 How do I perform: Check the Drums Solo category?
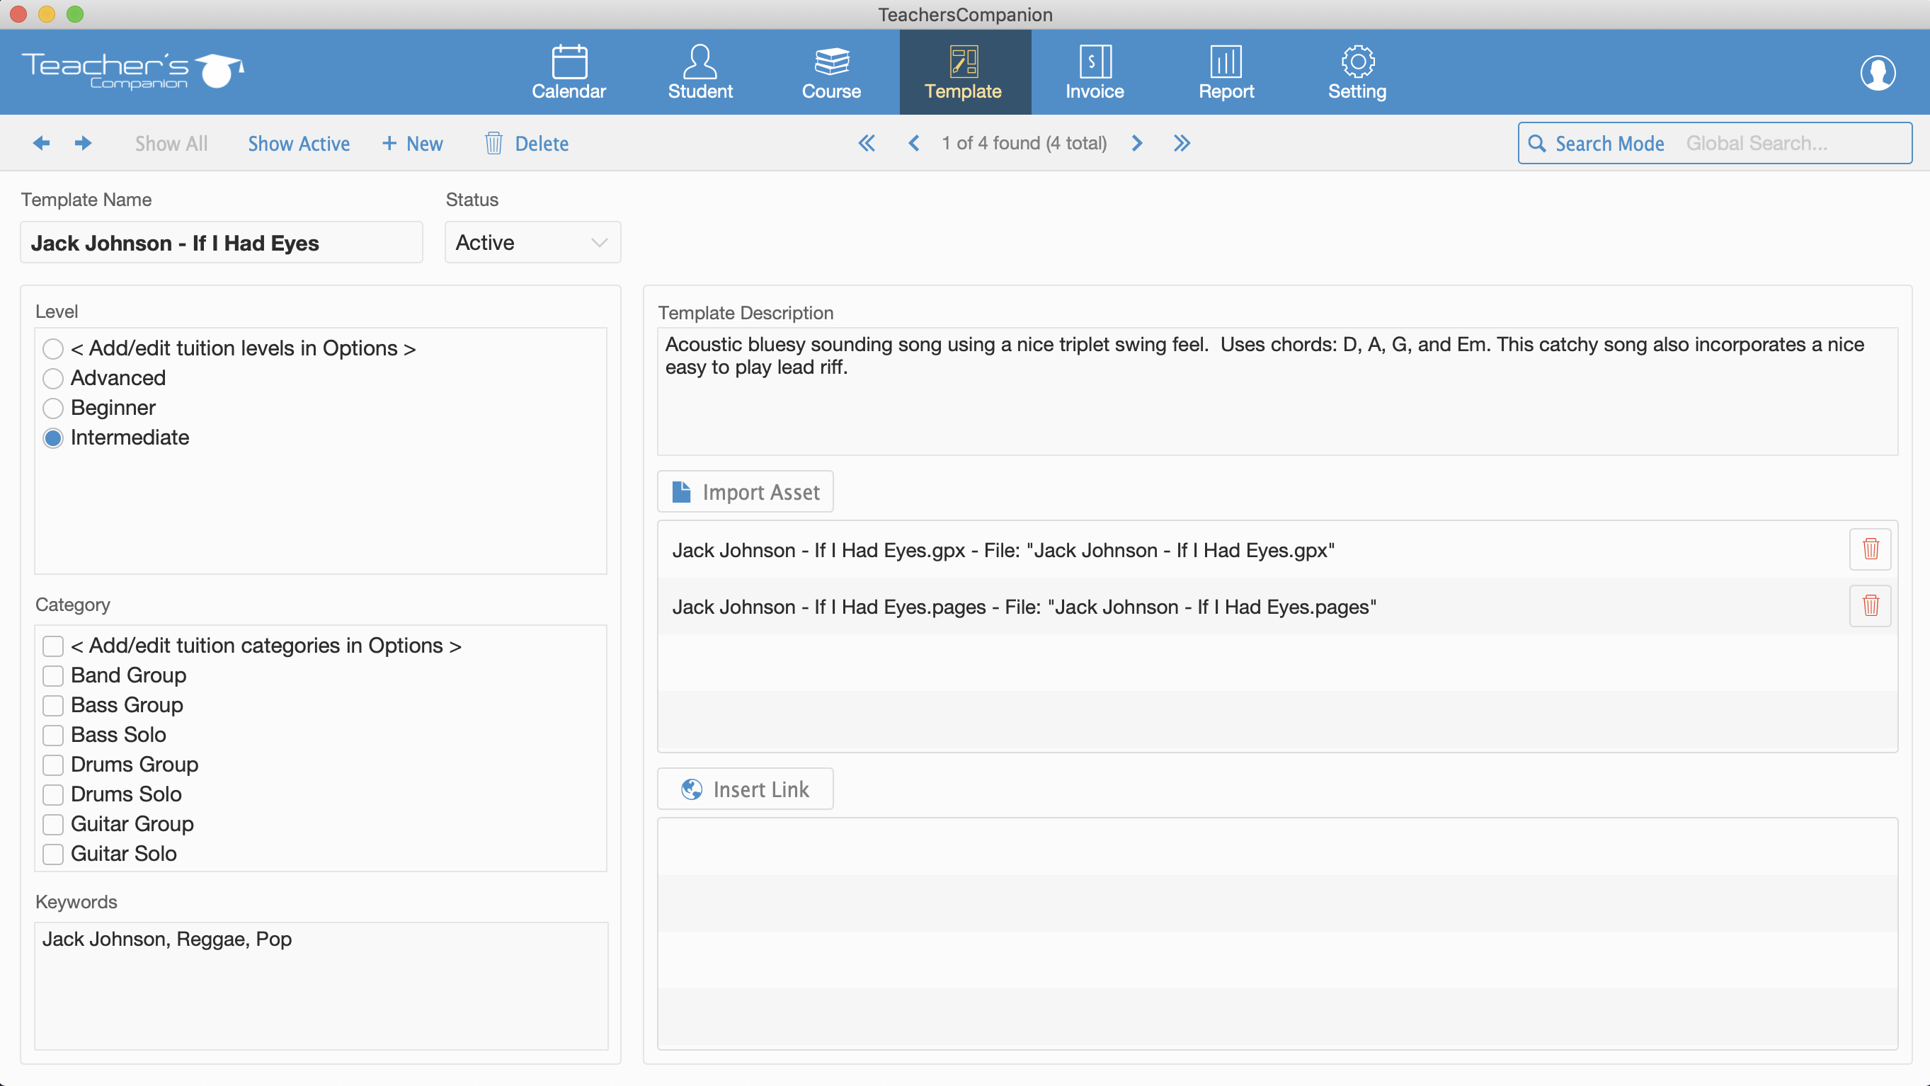53,794
